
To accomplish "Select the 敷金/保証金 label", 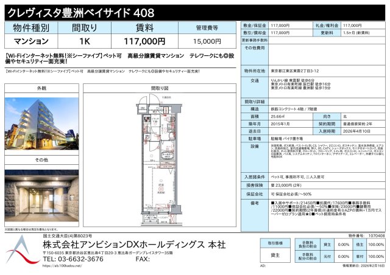I will pyautogui.click(x=255, y=26).
